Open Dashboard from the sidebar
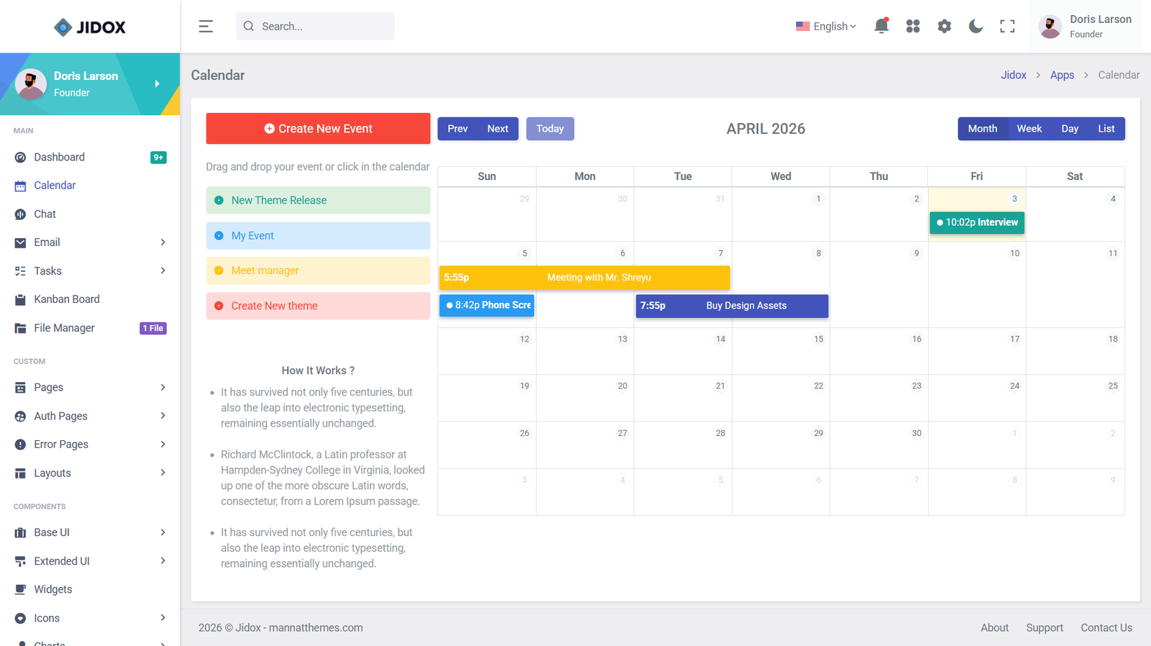Screen dimensions: 1151x646 tap(59, 158)
